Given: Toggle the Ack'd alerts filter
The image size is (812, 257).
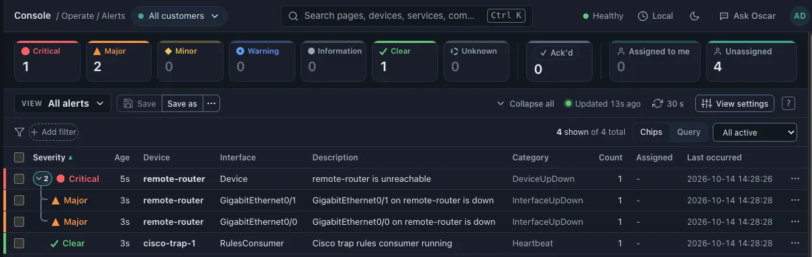Looking at the screenshot, I should tap(560, 60).
